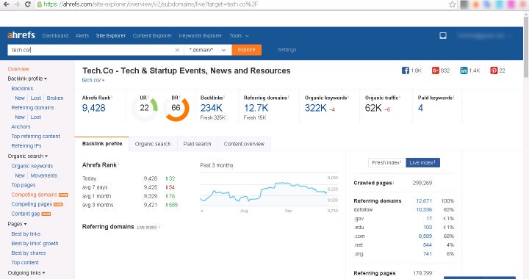Open Top pages sidebar link
The image size is (529, 279).
click(x=24, y=185)
